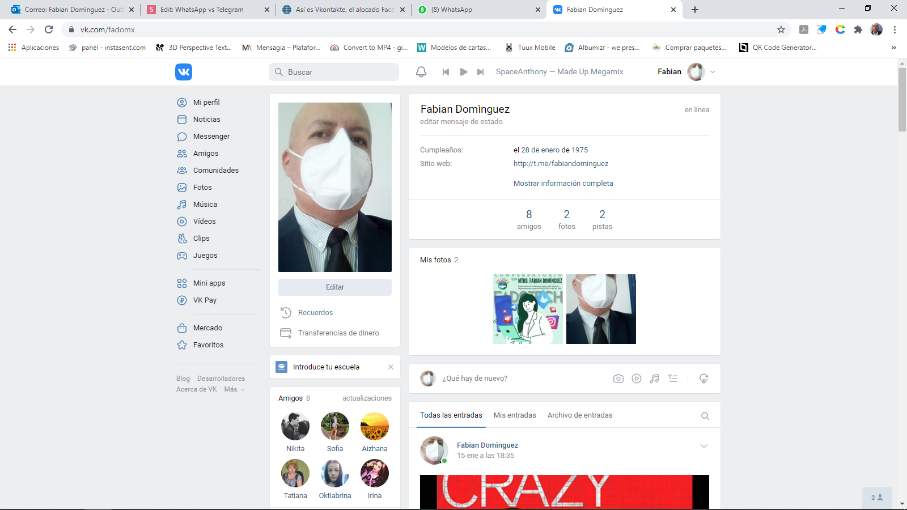Open Mini apps in the sidebar

pos(209,283)
